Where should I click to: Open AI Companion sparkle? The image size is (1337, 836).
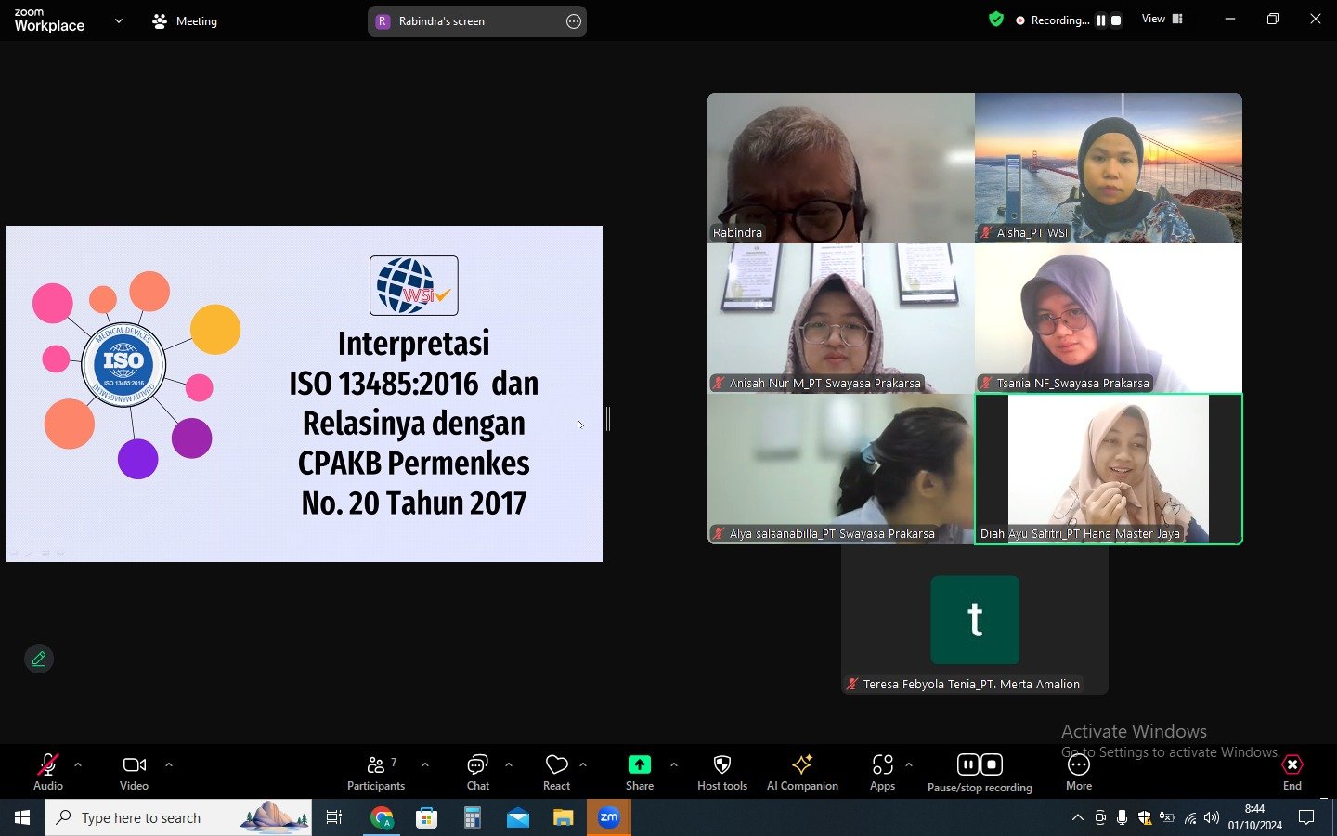coord(802,772)
